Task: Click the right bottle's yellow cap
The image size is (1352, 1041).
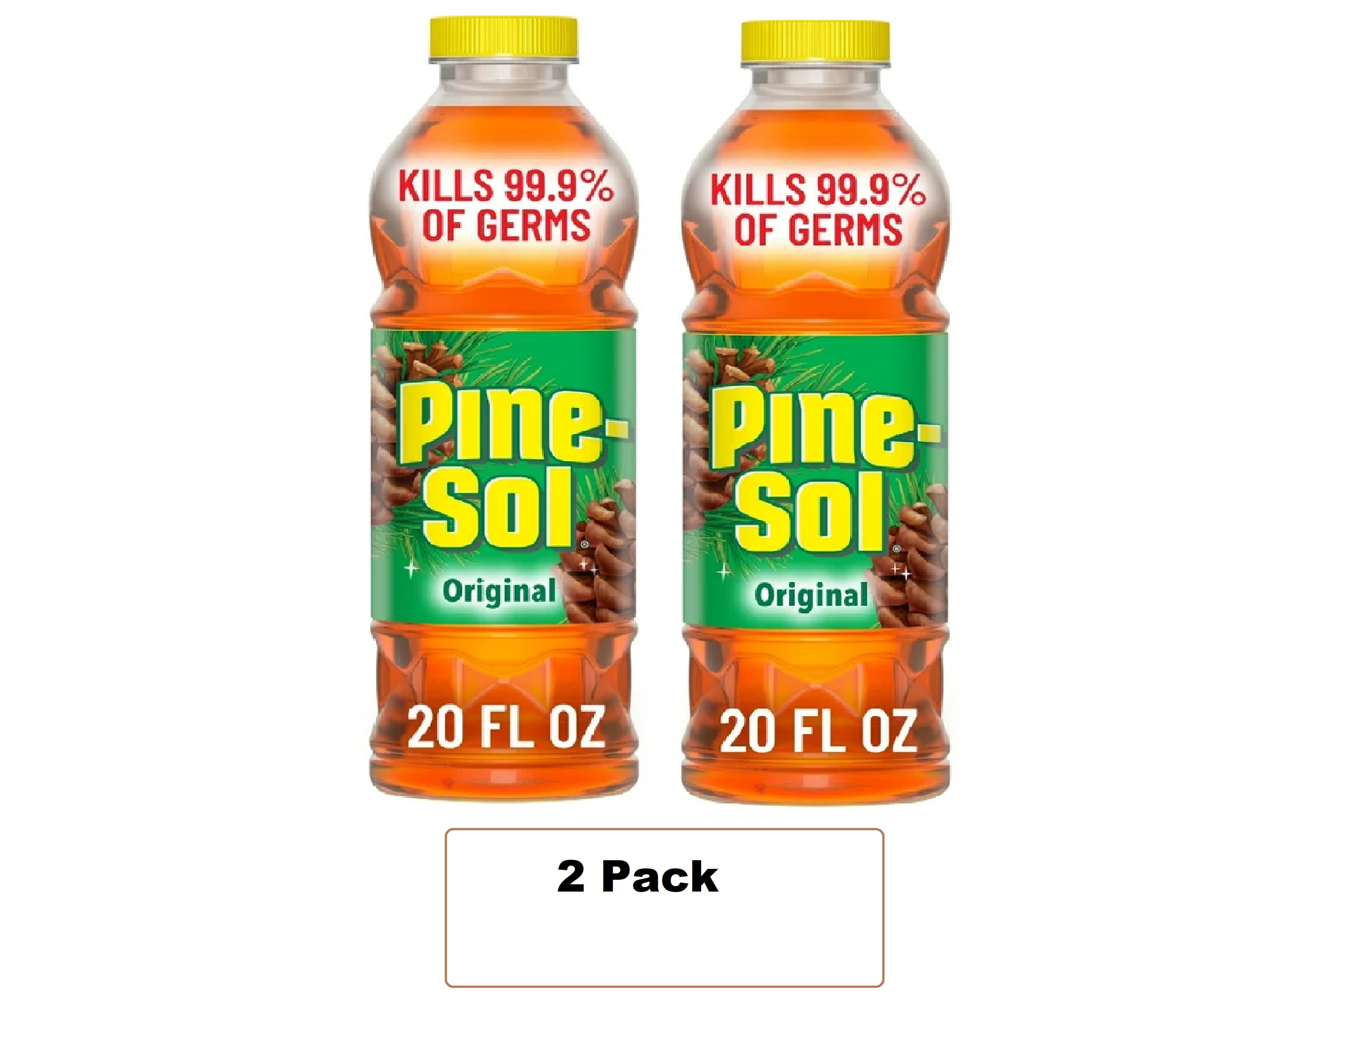Action: tap(815, 42)
